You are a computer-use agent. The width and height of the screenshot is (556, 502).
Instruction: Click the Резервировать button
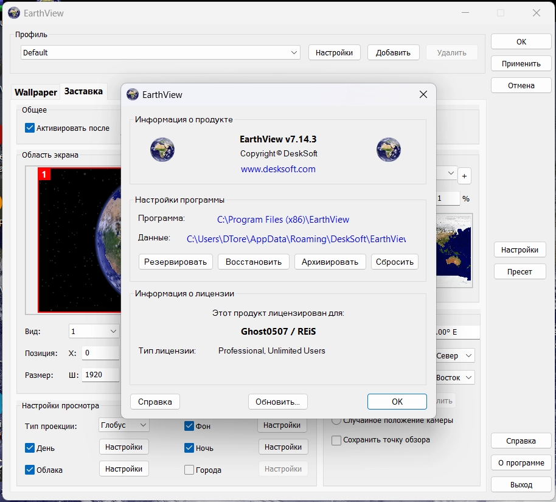tap(176, 262)
